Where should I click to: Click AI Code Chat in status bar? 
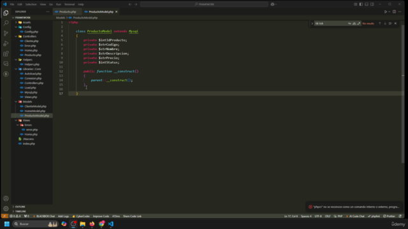(x=355, y=216)
